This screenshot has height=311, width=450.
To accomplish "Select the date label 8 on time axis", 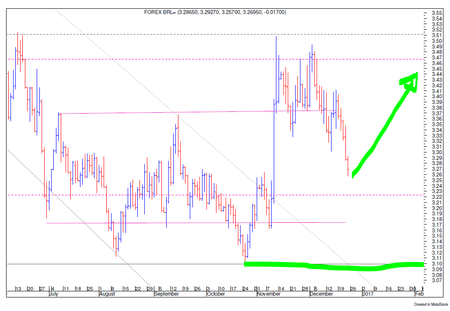I will pyautogui.click(x=113, y=289).
